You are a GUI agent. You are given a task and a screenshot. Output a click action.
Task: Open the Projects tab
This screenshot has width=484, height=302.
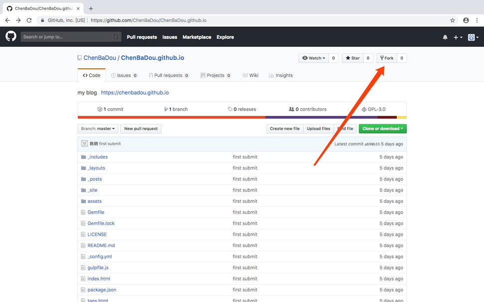[x=216, y=75]
